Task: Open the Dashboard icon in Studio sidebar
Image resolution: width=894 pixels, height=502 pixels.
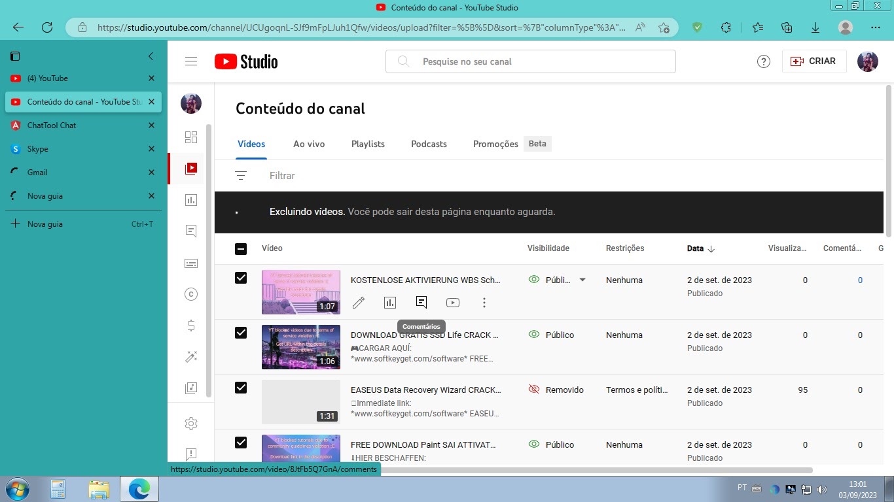Action: (x=191, y=137)
